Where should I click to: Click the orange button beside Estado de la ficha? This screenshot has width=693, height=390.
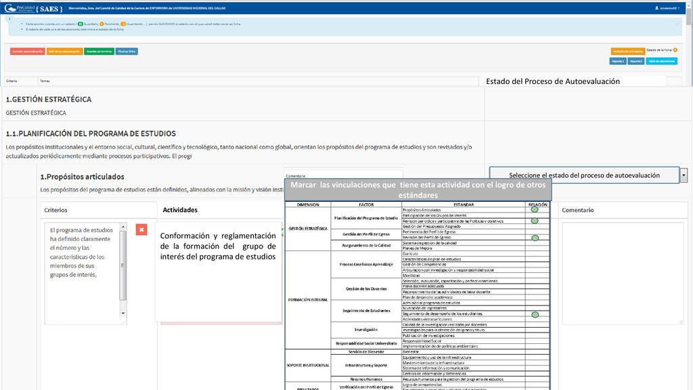[x=627, y=51]
